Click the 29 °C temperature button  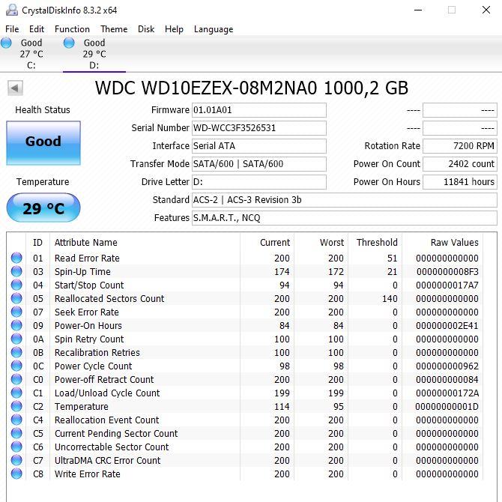coord(43,208)
